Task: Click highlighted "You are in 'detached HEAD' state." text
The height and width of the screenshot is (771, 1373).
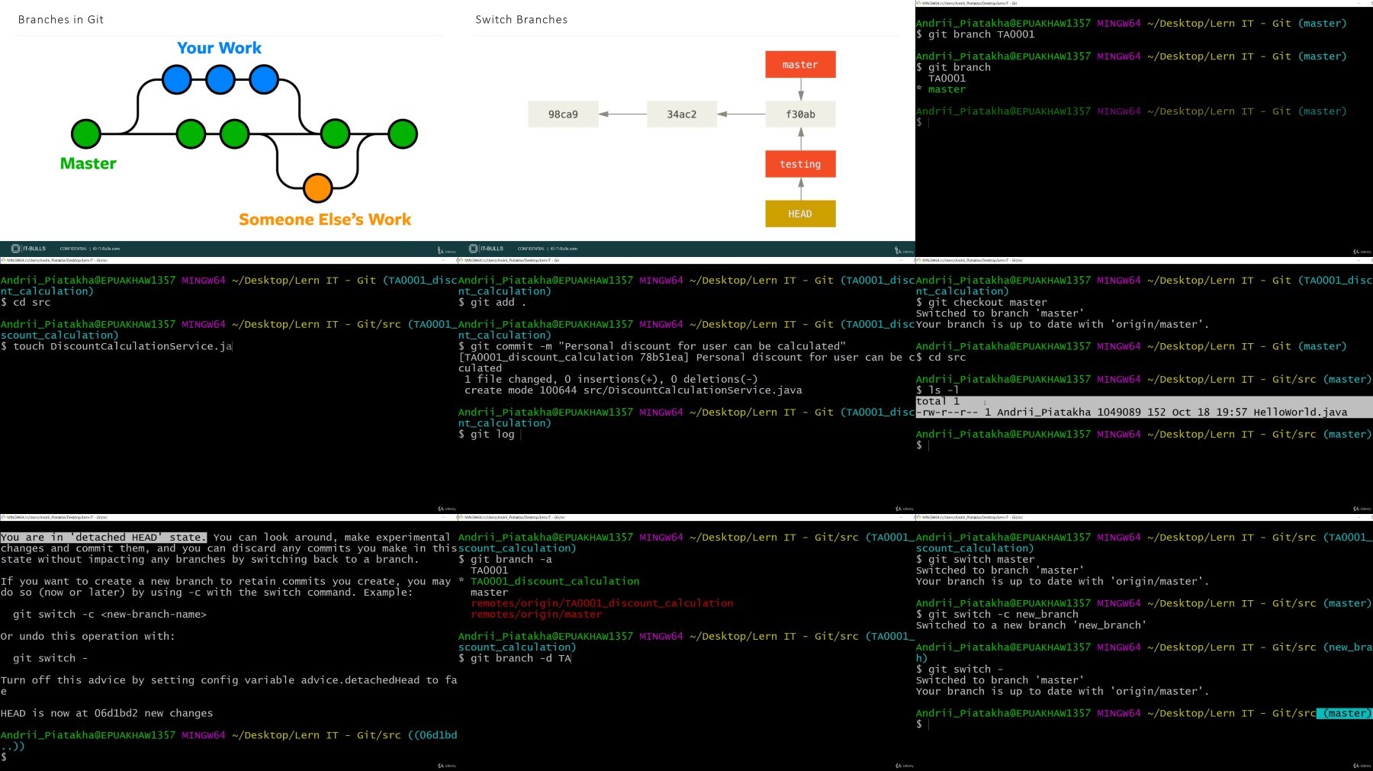Action: [104, 538]
